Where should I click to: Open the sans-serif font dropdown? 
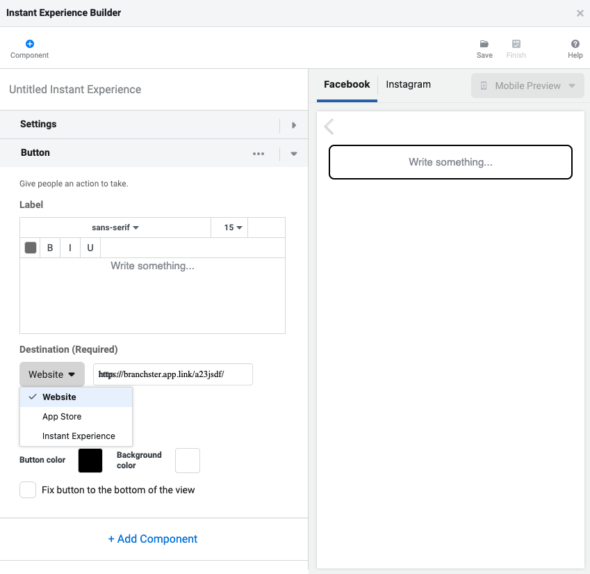point(115,228)
